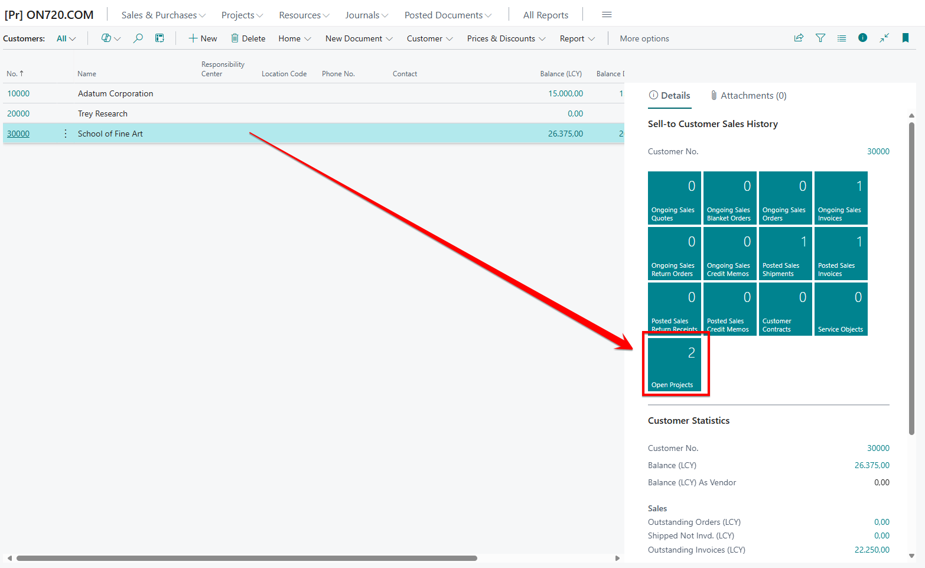Viewport: 925px width, 568px height.
Task: Open the Ongoing Sales Invoices tile
Action: tap(841, 198)
